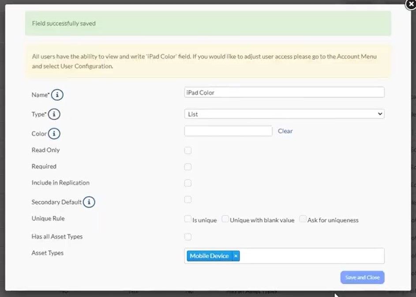
Task: Click the info icon next to Name
Action: (x=57, y=94)
